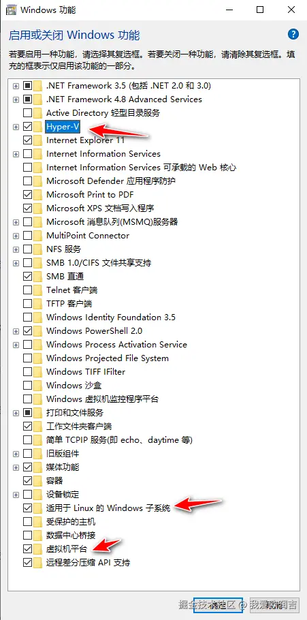Click the folder icon beside Internet Explorer 11
307x620 pixels.
coord(37,140)
